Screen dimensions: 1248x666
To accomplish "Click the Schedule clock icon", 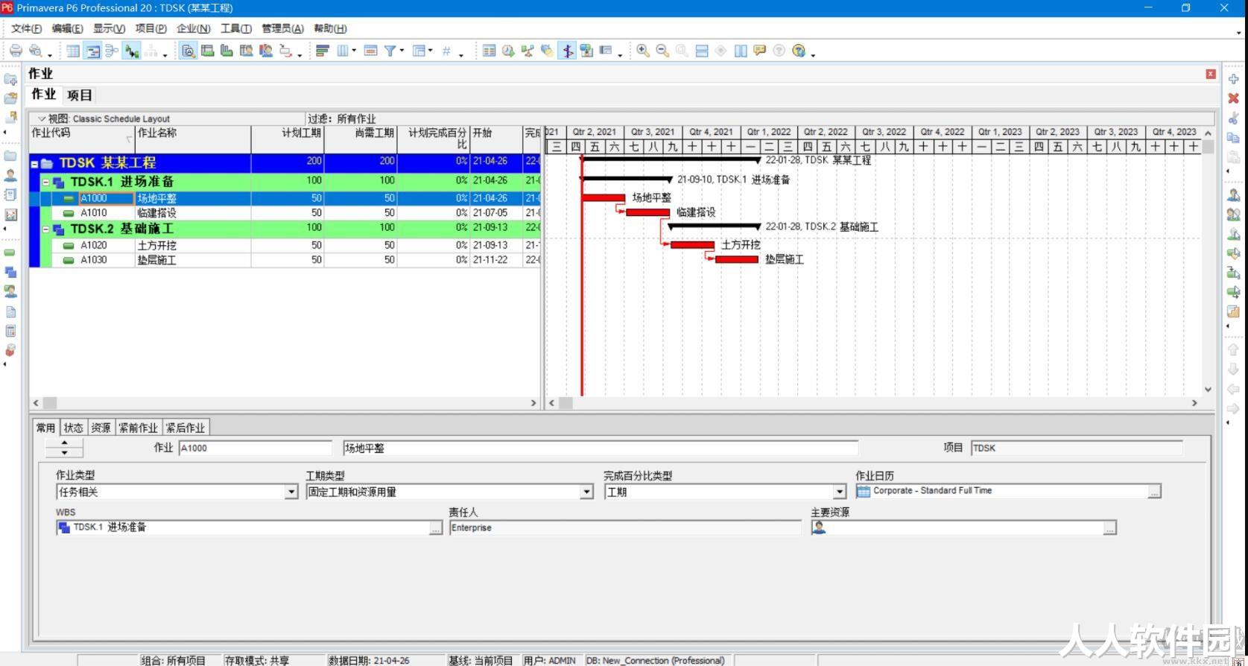I will point(508,51).
